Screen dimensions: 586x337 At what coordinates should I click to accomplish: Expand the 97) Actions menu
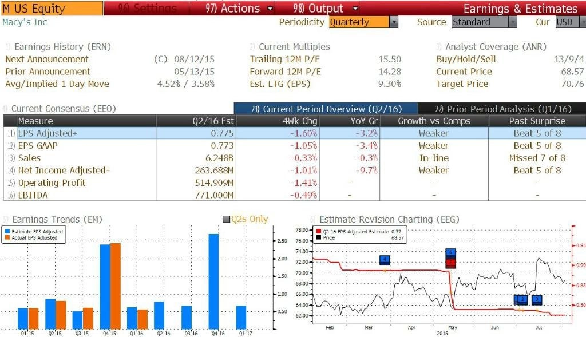pos(239,8)
